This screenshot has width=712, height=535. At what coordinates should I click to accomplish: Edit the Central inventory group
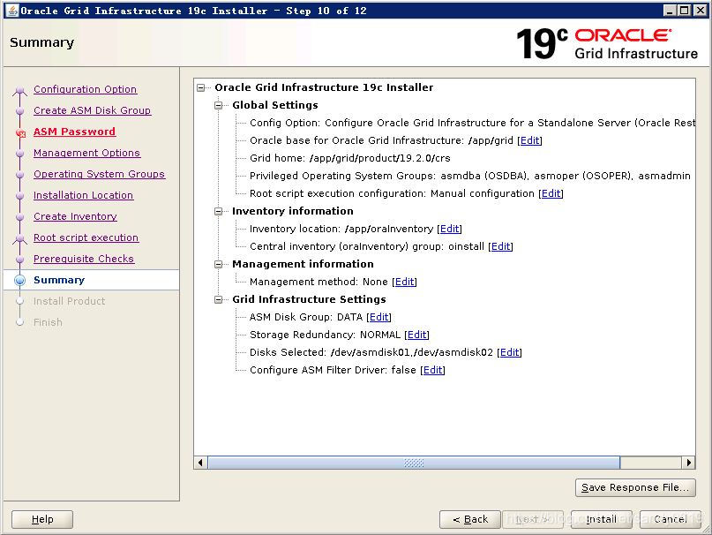click(x=501, y=247)
